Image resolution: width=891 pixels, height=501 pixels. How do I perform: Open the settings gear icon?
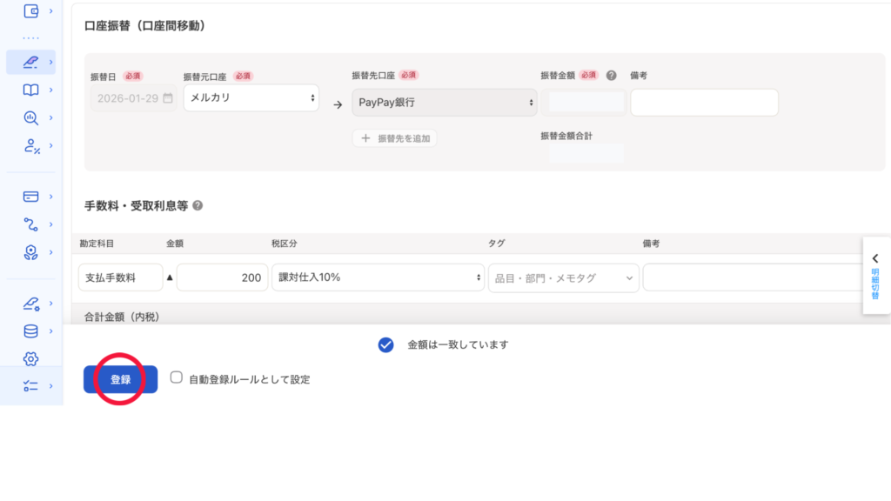tap(31, 358)
